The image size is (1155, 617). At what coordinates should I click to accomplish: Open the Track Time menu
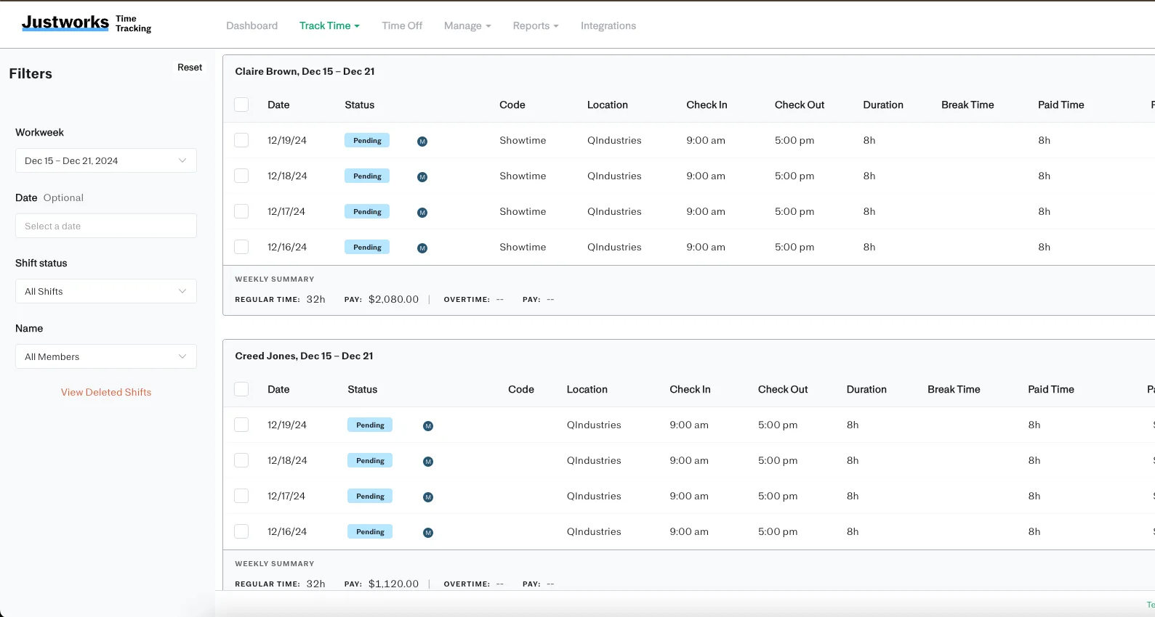click(329, 25)
